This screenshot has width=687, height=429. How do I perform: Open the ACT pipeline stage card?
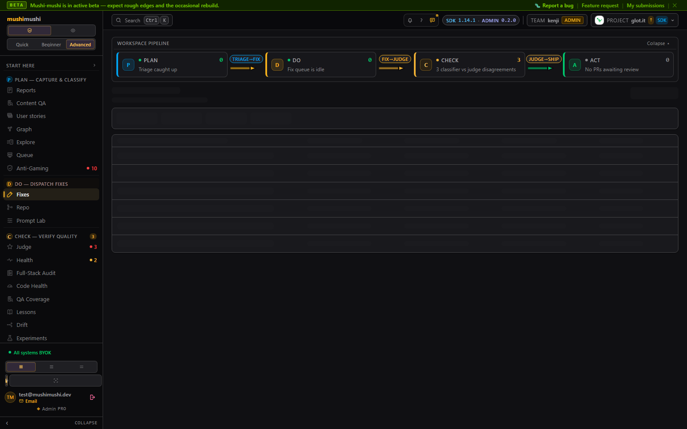click(618, 65)
